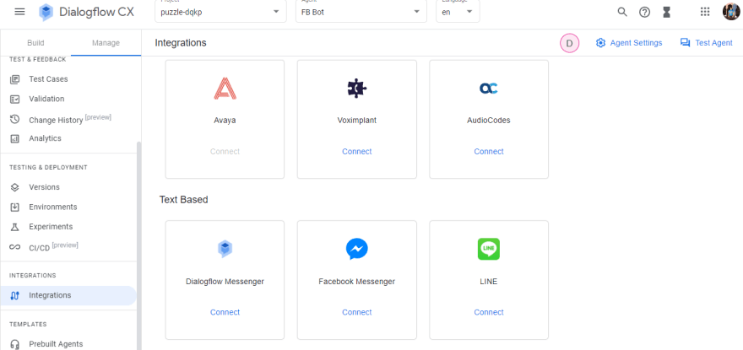This screenshot has height=350, width=743.
Task: Click the Analytics chart icon
Action: 14,139
